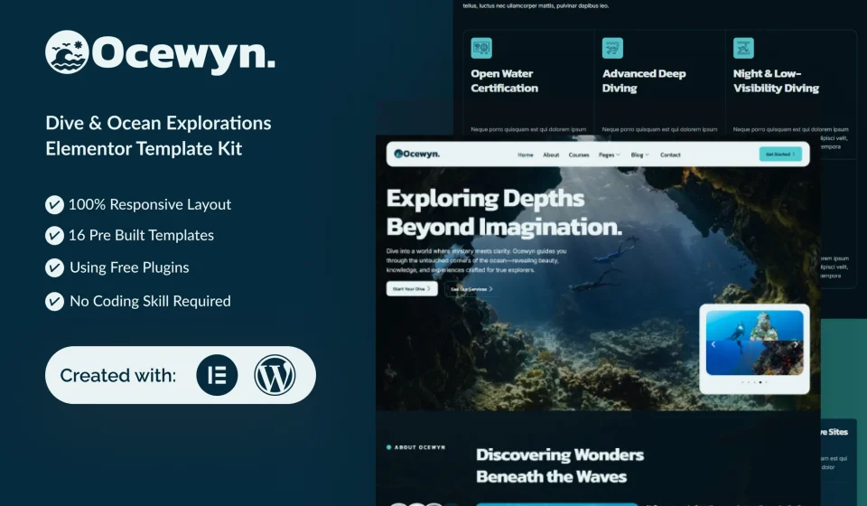Open the Courses menu item
The width and height of the screenshot is (867, 506).
[578, 155]
